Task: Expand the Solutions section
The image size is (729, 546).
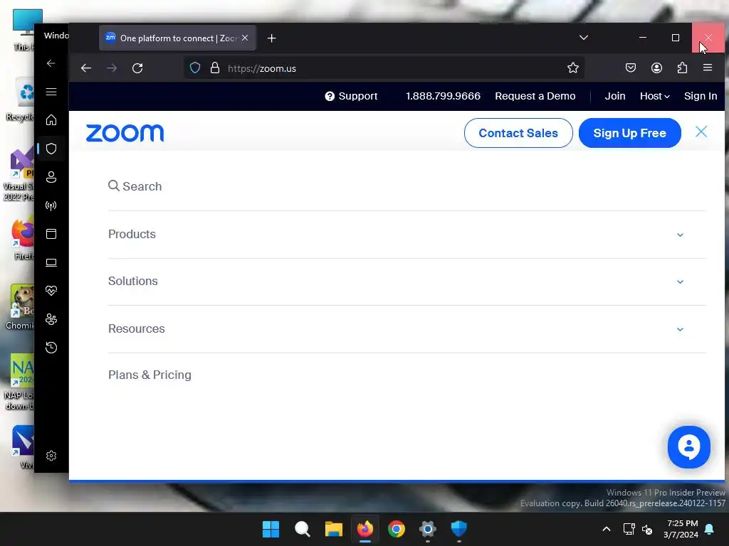Action: point(407,282)
